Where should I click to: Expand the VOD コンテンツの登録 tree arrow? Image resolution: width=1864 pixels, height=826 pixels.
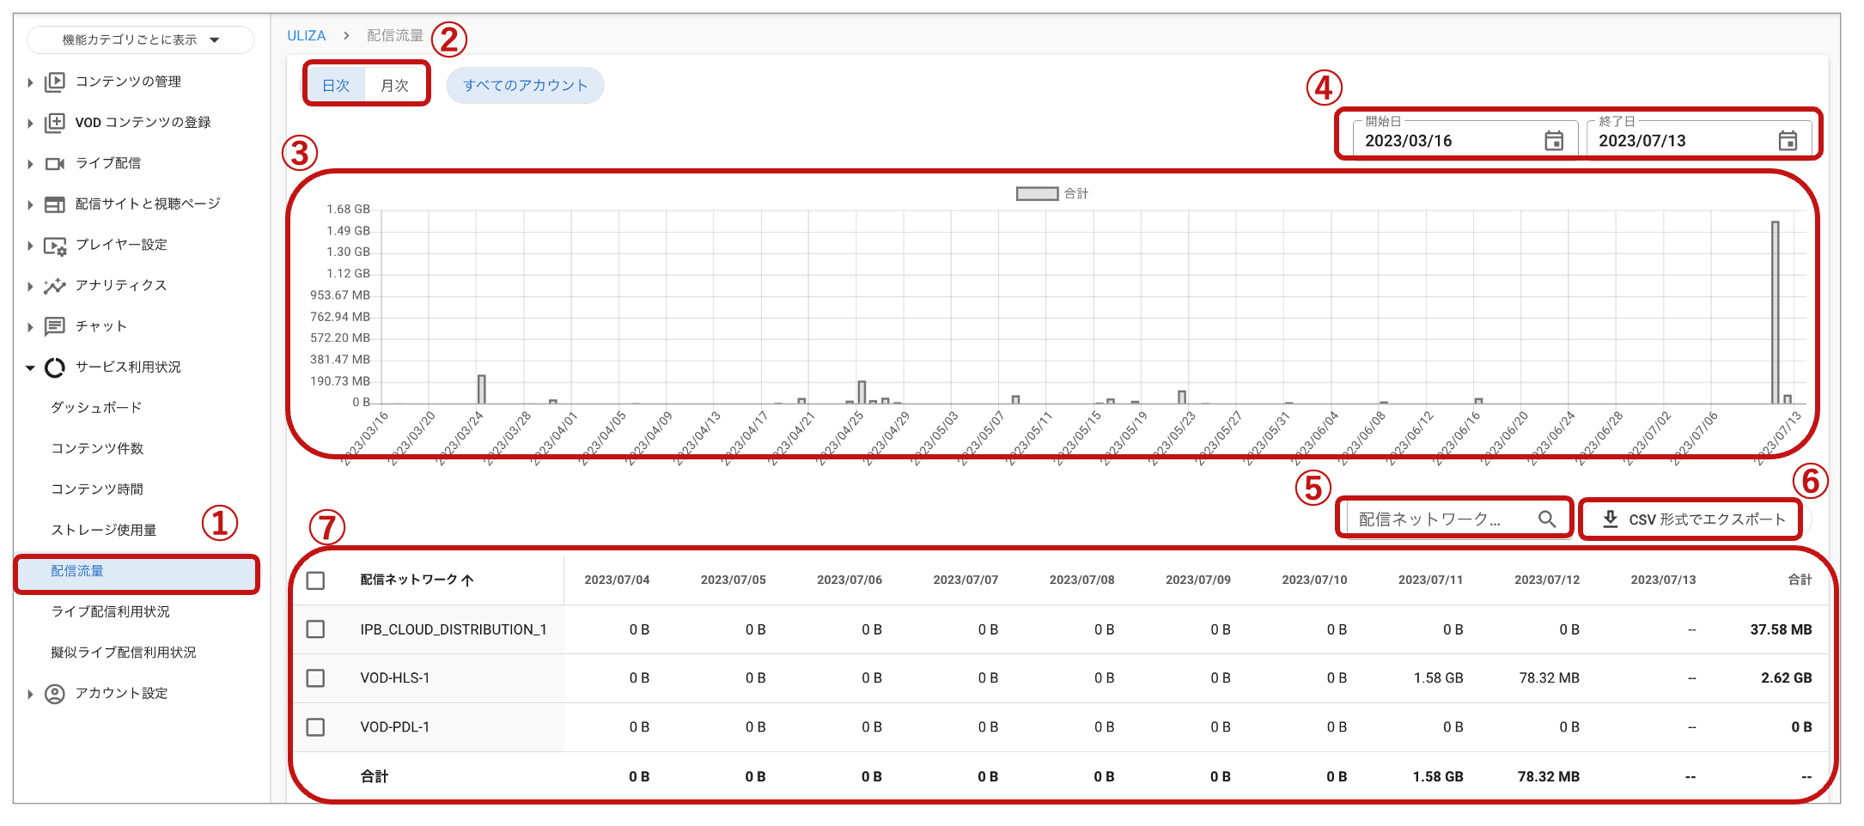(x=30, y=123)
